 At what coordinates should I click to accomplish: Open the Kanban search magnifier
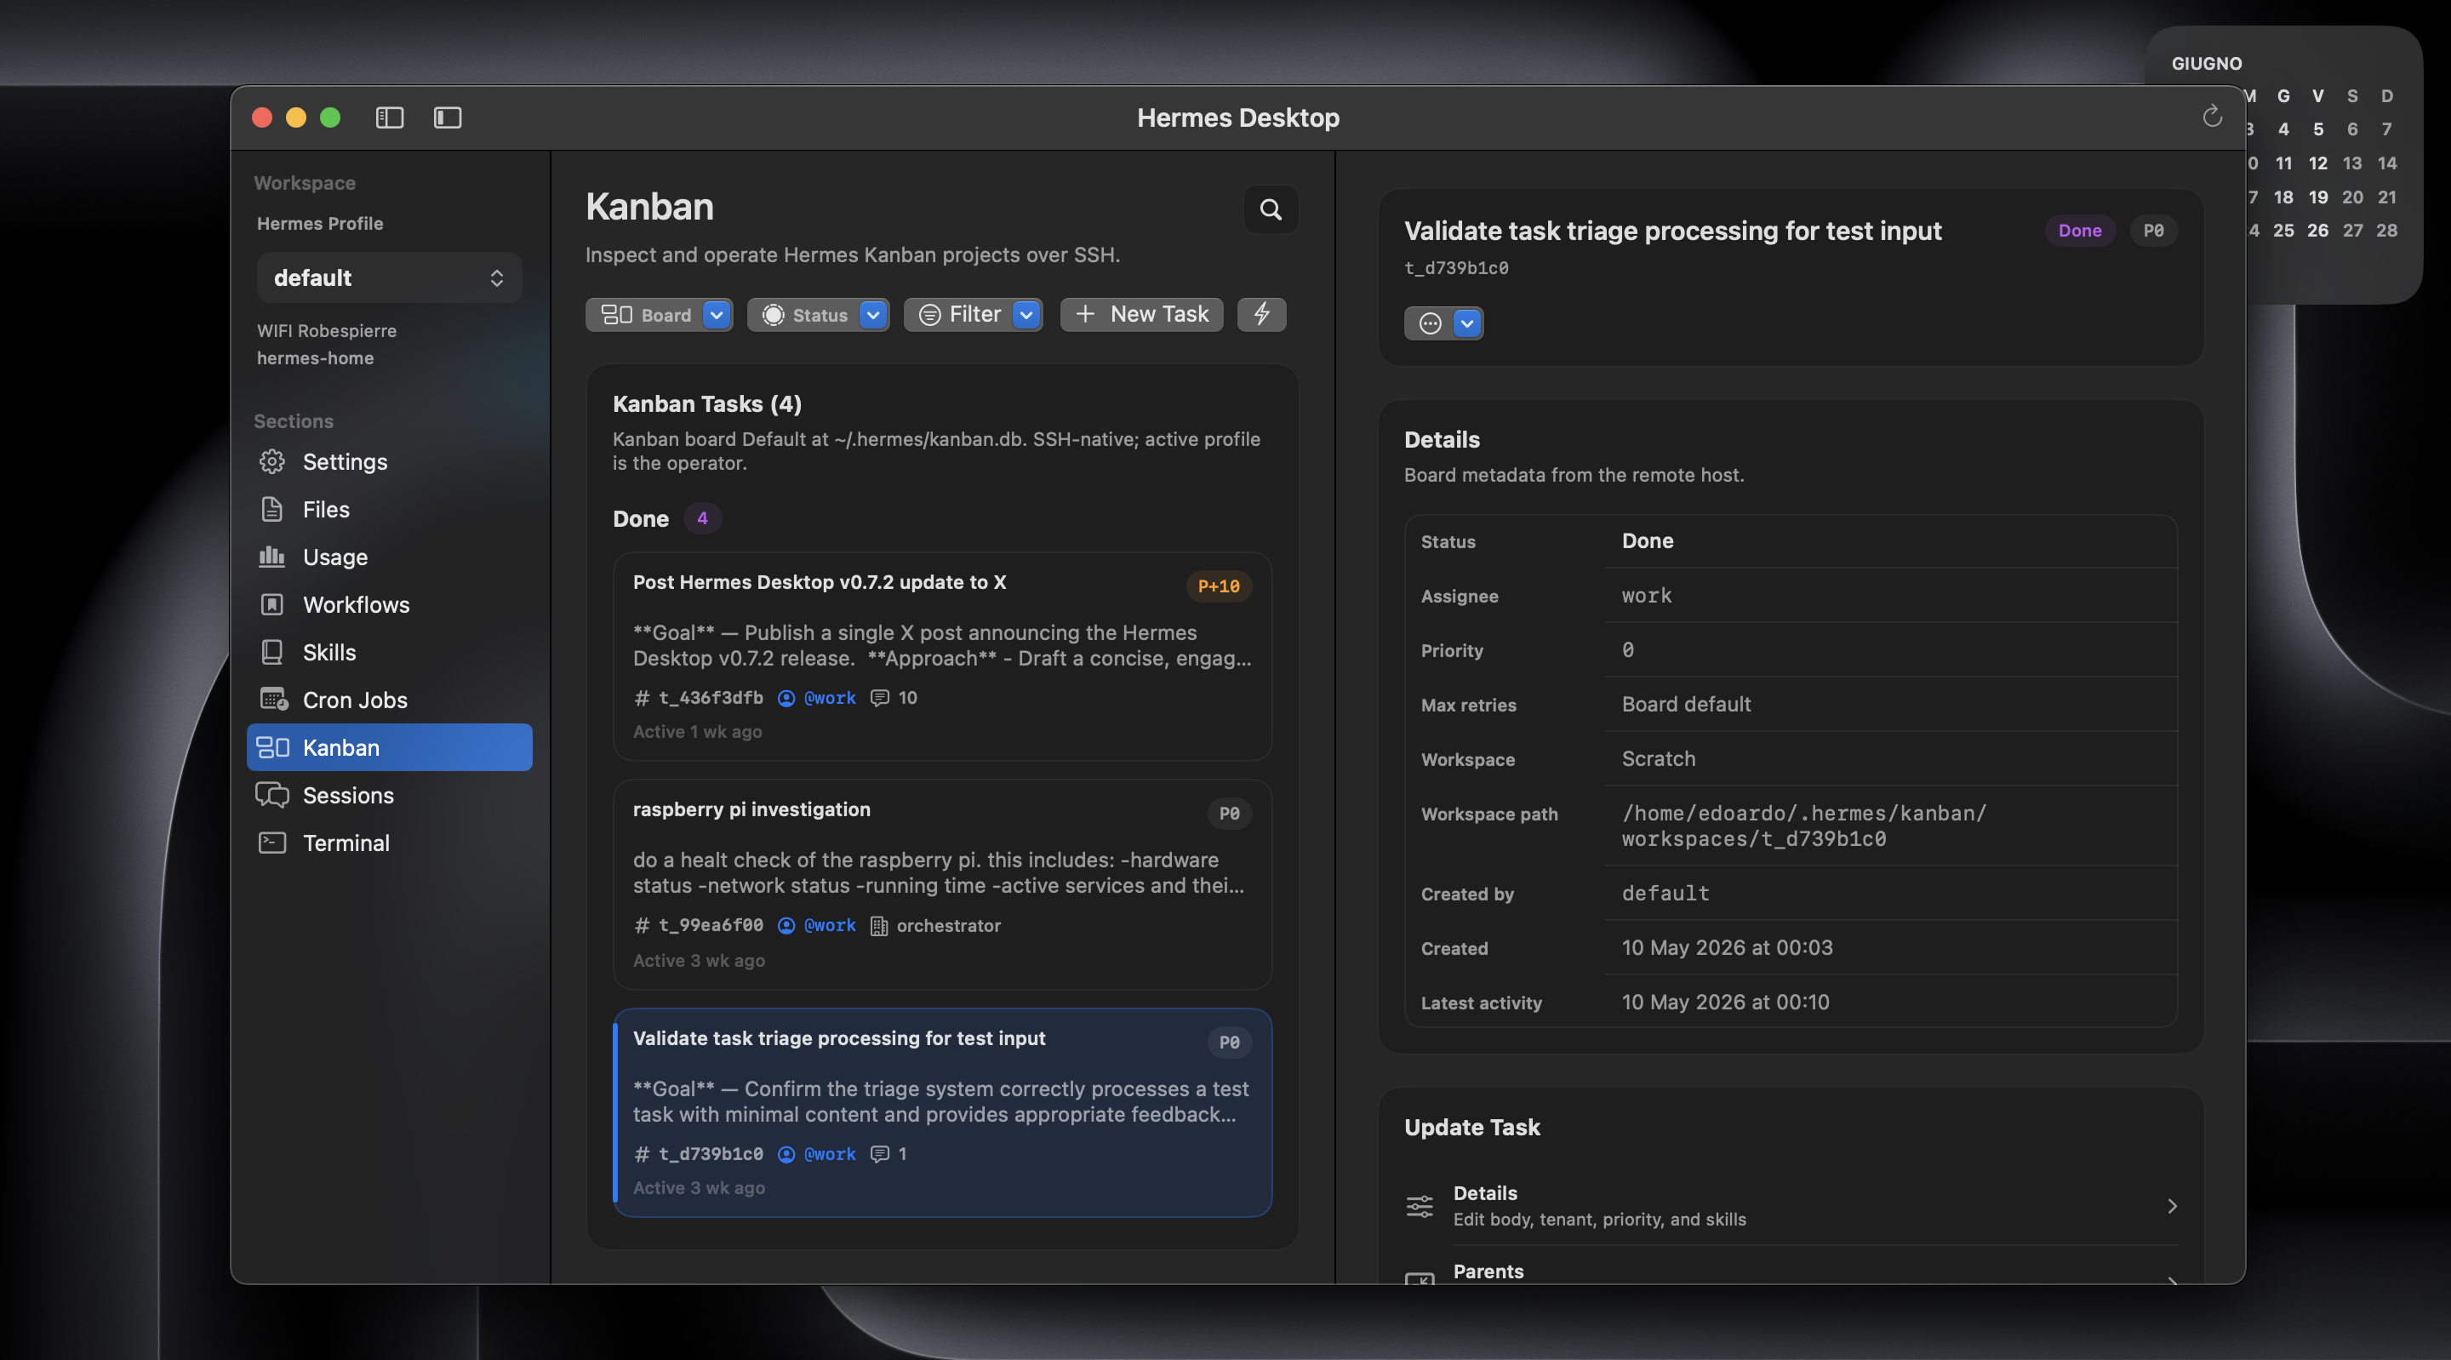(x=1271, y=209)
